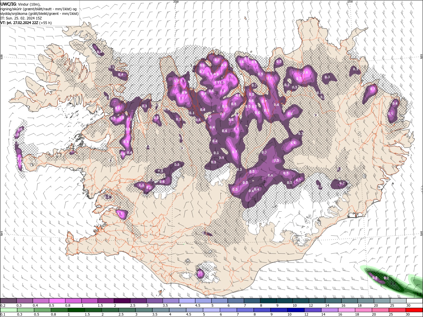Choose the rain legend swatch between 8 and 9

[262, 310]
